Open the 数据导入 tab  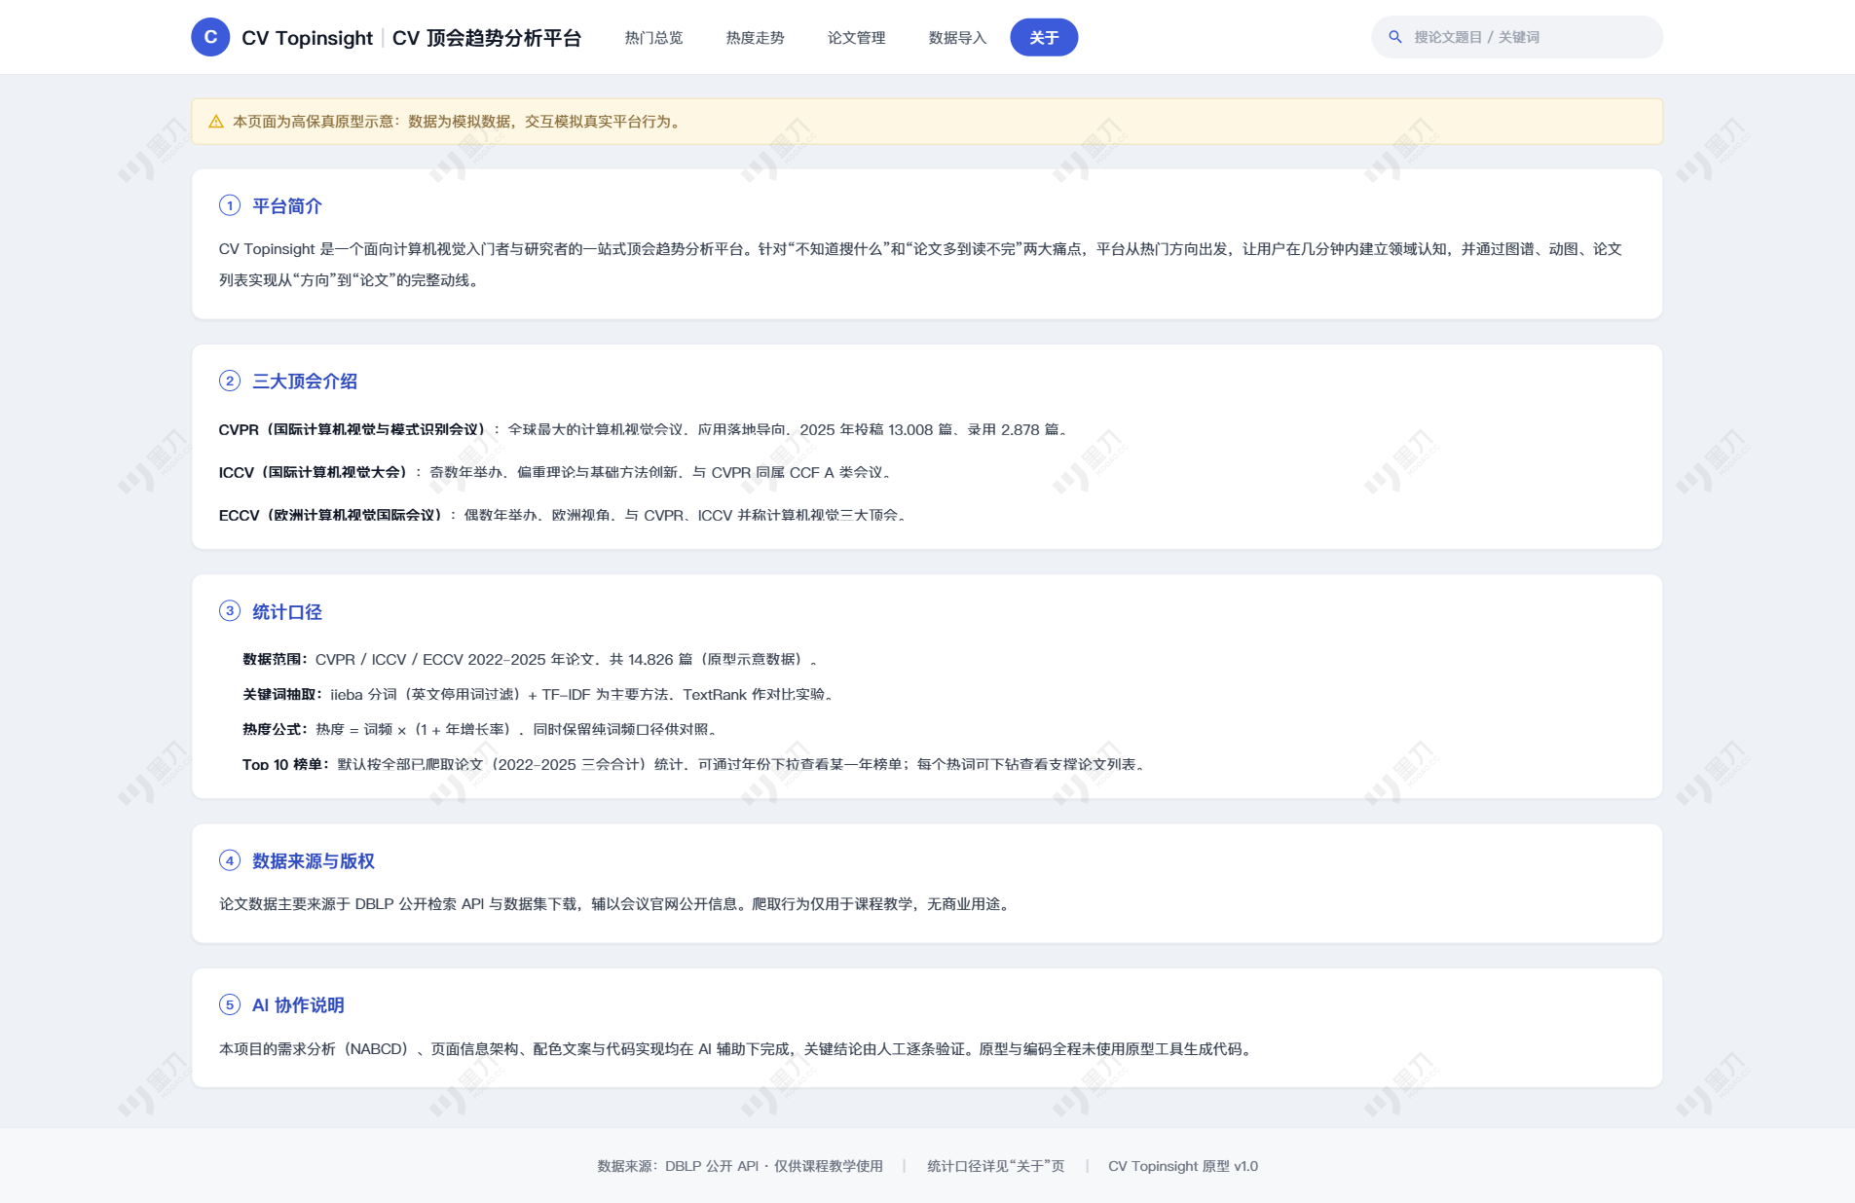click(957, 37)
